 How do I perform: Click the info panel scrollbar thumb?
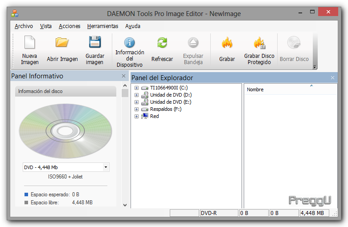tap(125, 93)
